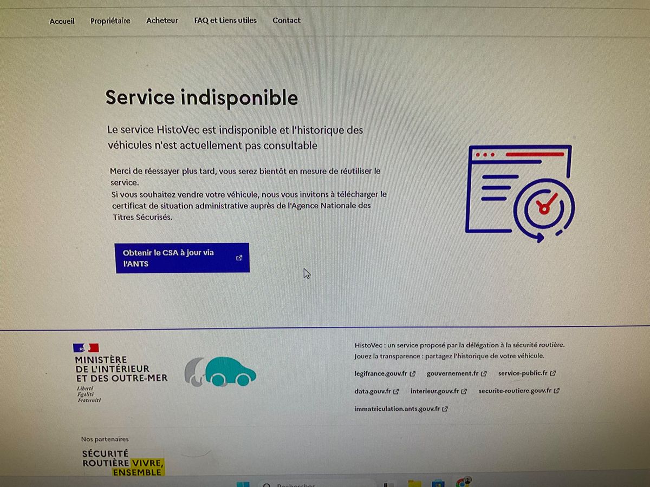Open the Propriétaire page
This screenshot has width=650, height=487.
click(x=110, y=21)
